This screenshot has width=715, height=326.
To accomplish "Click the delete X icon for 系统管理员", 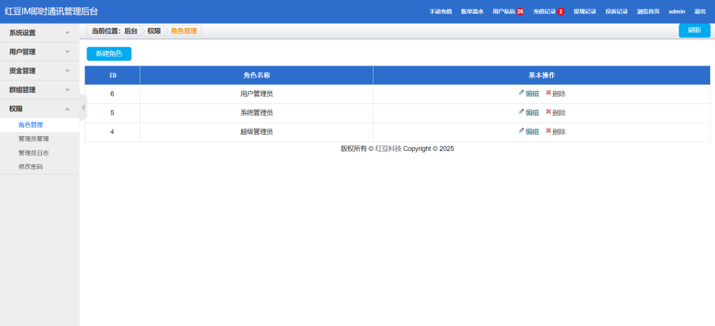I will click(548, 112).
